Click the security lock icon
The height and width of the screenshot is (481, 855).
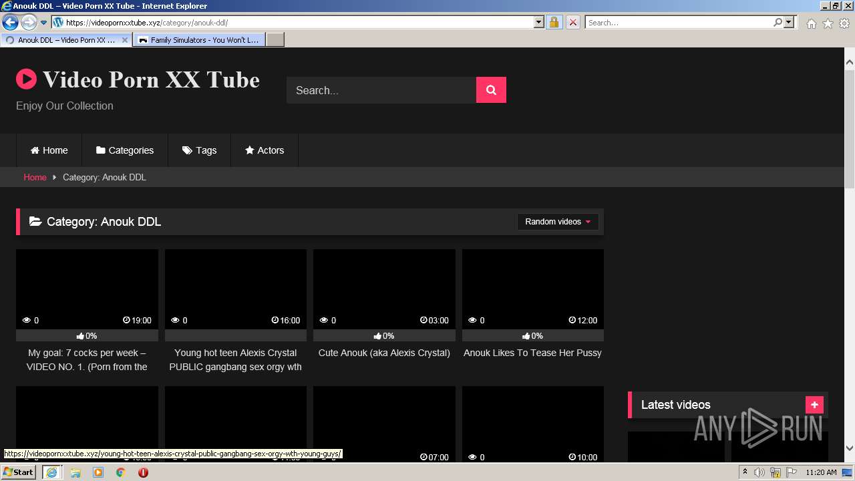[x=554, y=22]
